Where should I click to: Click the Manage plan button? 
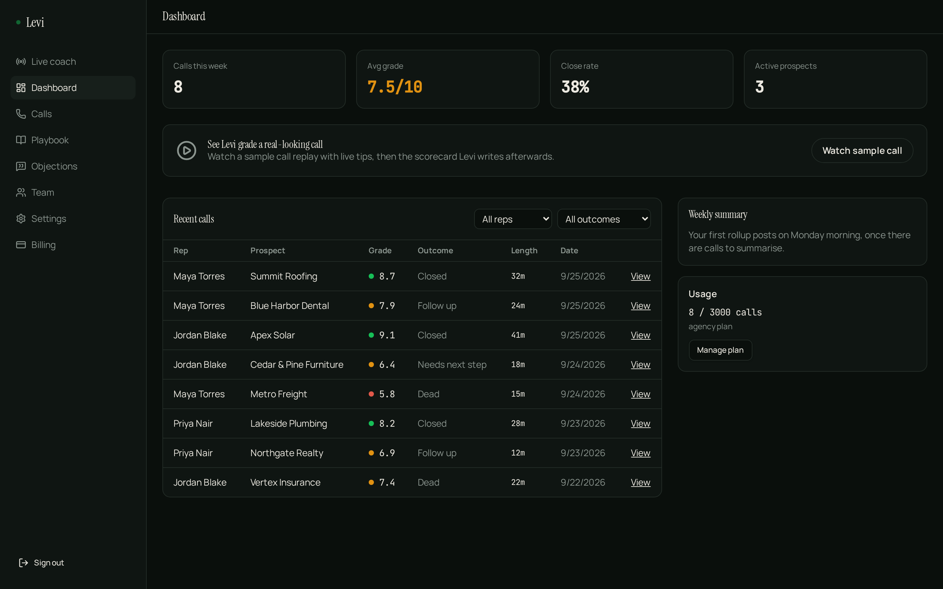click(x=720, y=350)
